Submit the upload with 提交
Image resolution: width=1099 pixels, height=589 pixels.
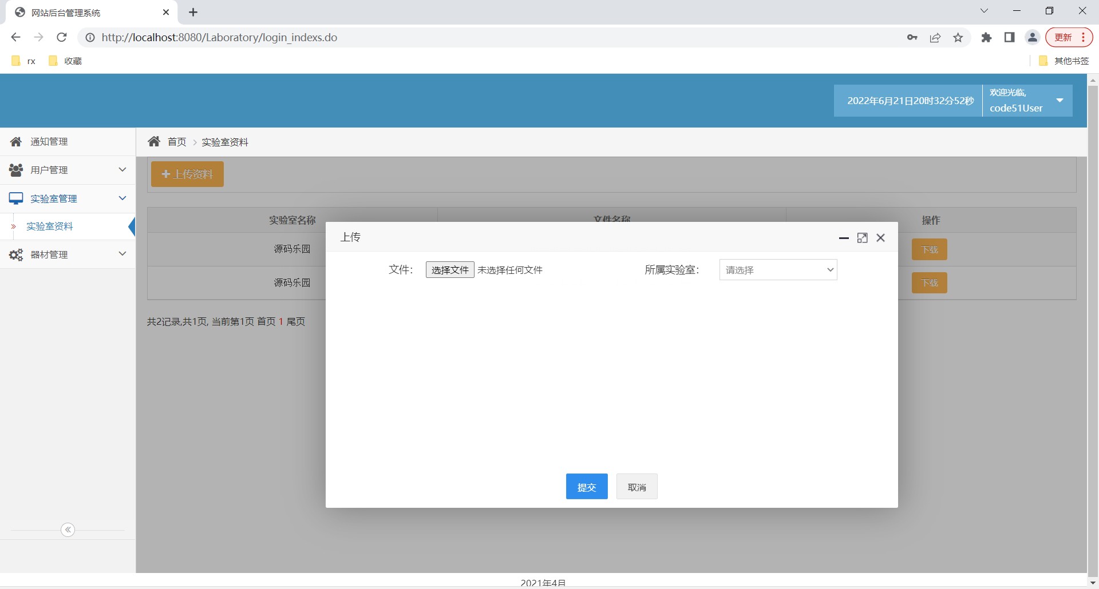[x=587, y=487]
